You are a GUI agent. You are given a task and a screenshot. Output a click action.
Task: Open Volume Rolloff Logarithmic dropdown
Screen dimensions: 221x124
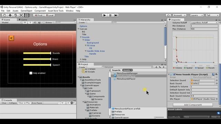[x=204, y=23]
